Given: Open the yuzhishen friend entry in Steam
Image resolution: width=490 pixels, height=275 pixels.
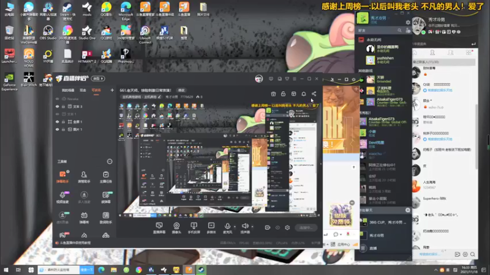Looking at the screenshot, I should 385,59.
